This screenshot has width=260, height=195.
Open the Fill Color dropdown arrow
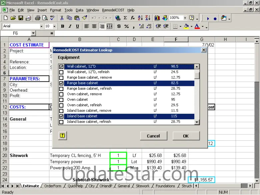click(x=192, y=26)
